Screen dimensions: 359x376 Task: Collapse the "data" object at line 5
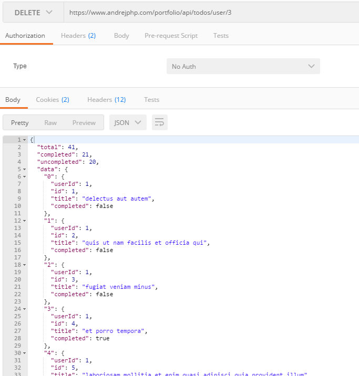pyautogui.click(x=25, y=169)
